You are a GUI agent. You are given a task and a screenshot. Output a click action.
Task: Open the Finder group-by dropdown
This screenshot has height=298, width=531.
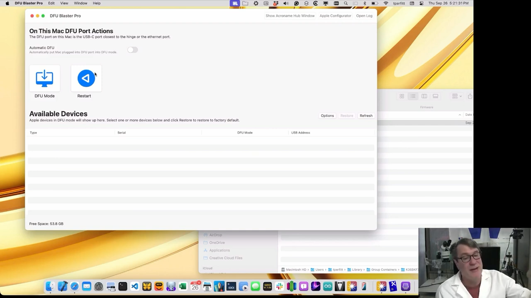click(457, 96)
